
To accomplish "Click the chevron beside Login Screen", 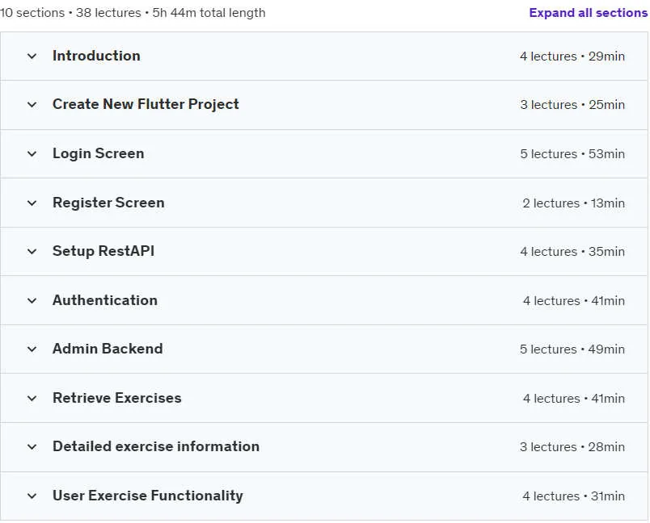I will pyautogui.click(x=32, y=154).
